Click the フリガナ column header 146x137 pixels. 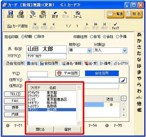37,87
